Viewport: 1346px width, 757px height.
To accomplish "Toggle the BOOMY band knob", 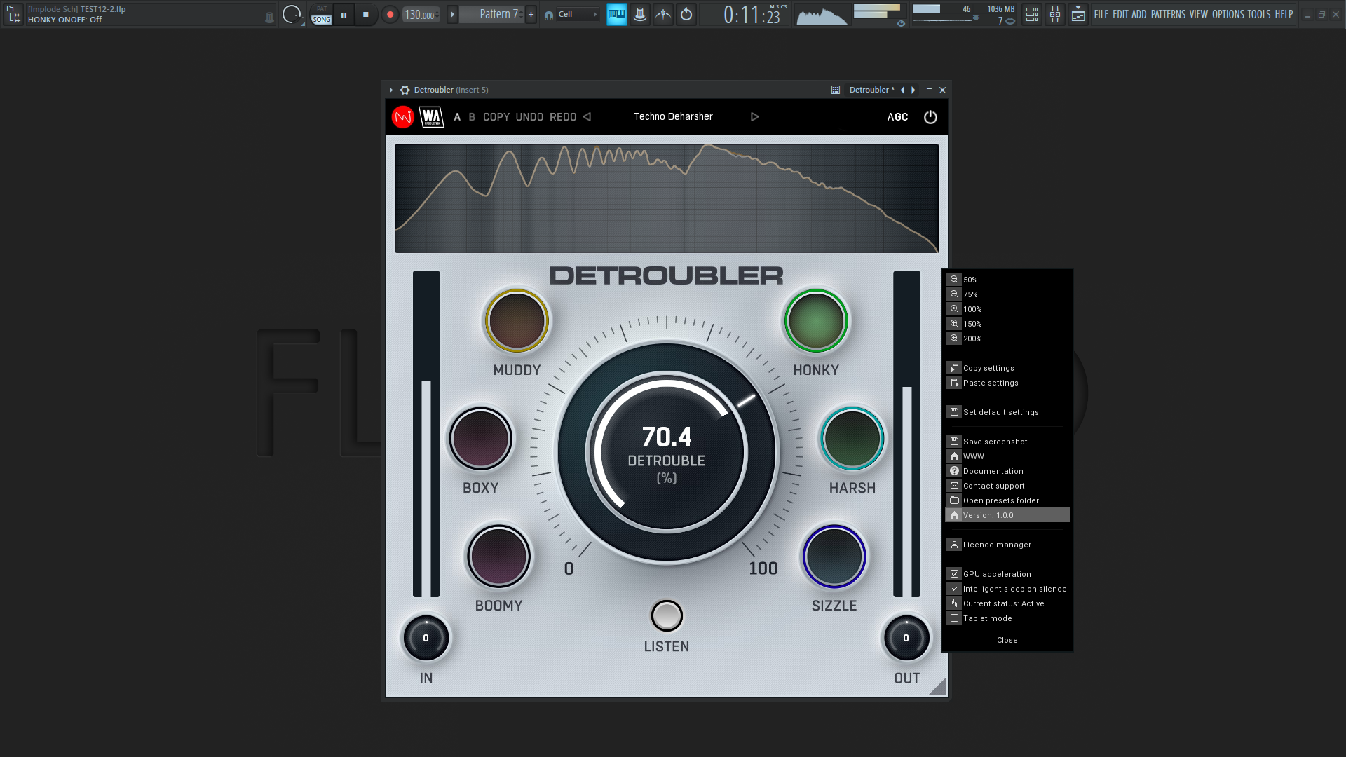I will point(499,557).
